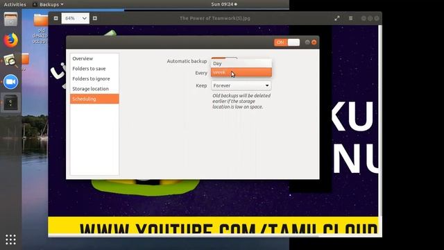Open the old desktop folder icon
Image resolution: width=444 pixels, height=250 pixels.
(40, 28)
